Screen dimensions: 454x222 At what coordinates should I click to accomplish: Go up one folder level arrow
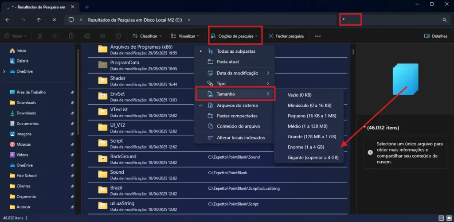click(x=39, y=20)
